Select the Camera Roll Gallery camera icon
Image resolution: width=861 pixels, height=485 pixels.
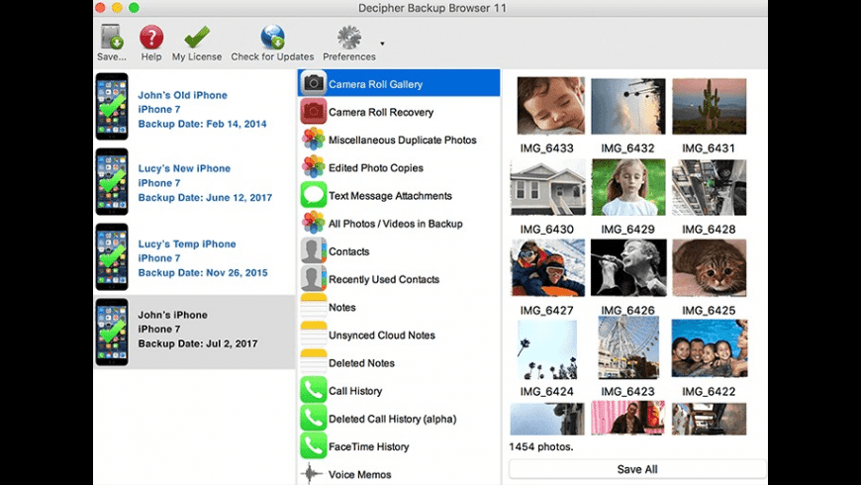click(314, 83)
